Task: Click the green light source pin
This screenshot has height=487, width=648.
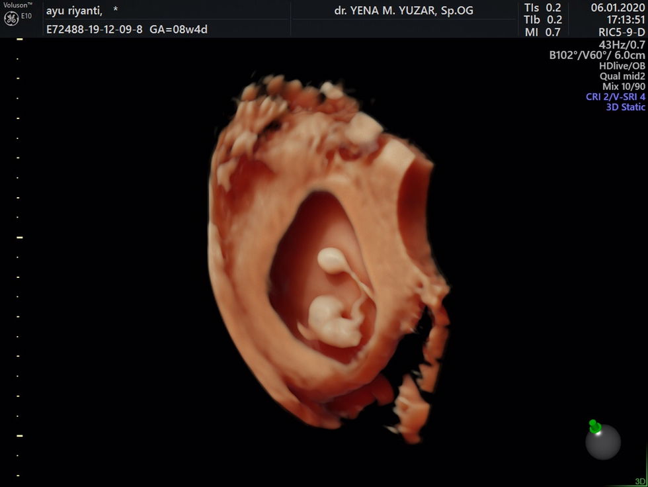Action: tap(594, 426)
